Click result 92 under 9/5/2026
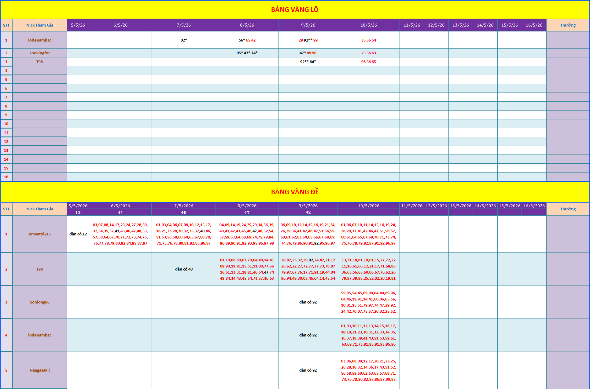The image size is (590, 389). [x=308, y=213]
